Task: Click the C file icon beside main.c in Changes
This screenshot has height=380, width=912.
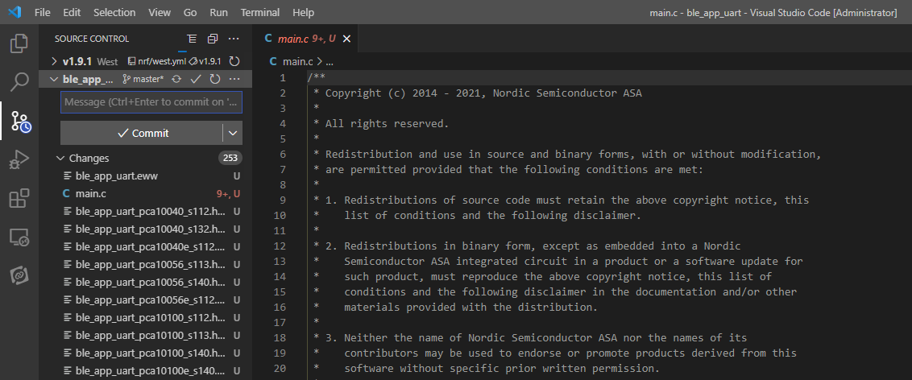Action: [66, 193]
